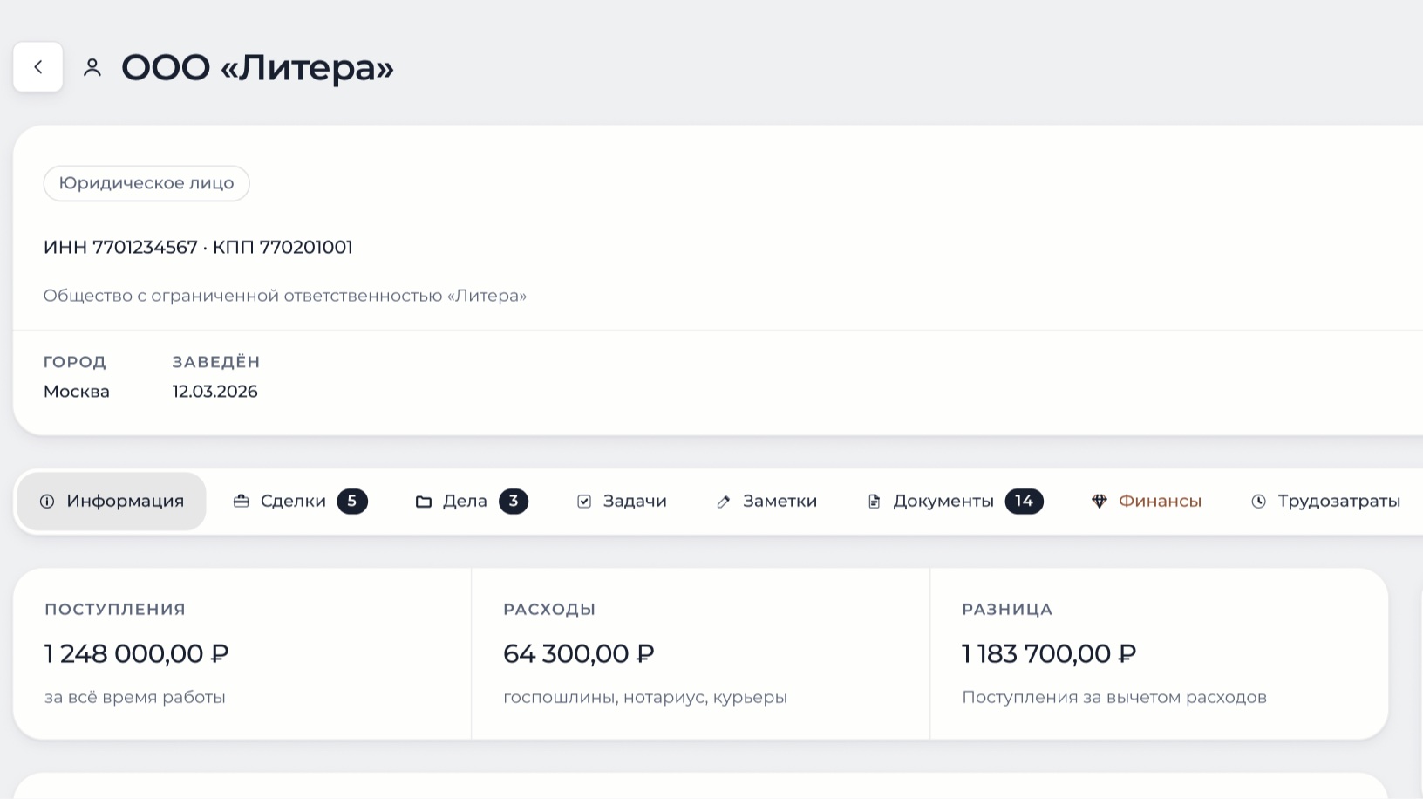Image resolution: width=1423 pixels, height=799 pixels.
Task: Click the info circle icon in Информация
Action: point(47,502)
